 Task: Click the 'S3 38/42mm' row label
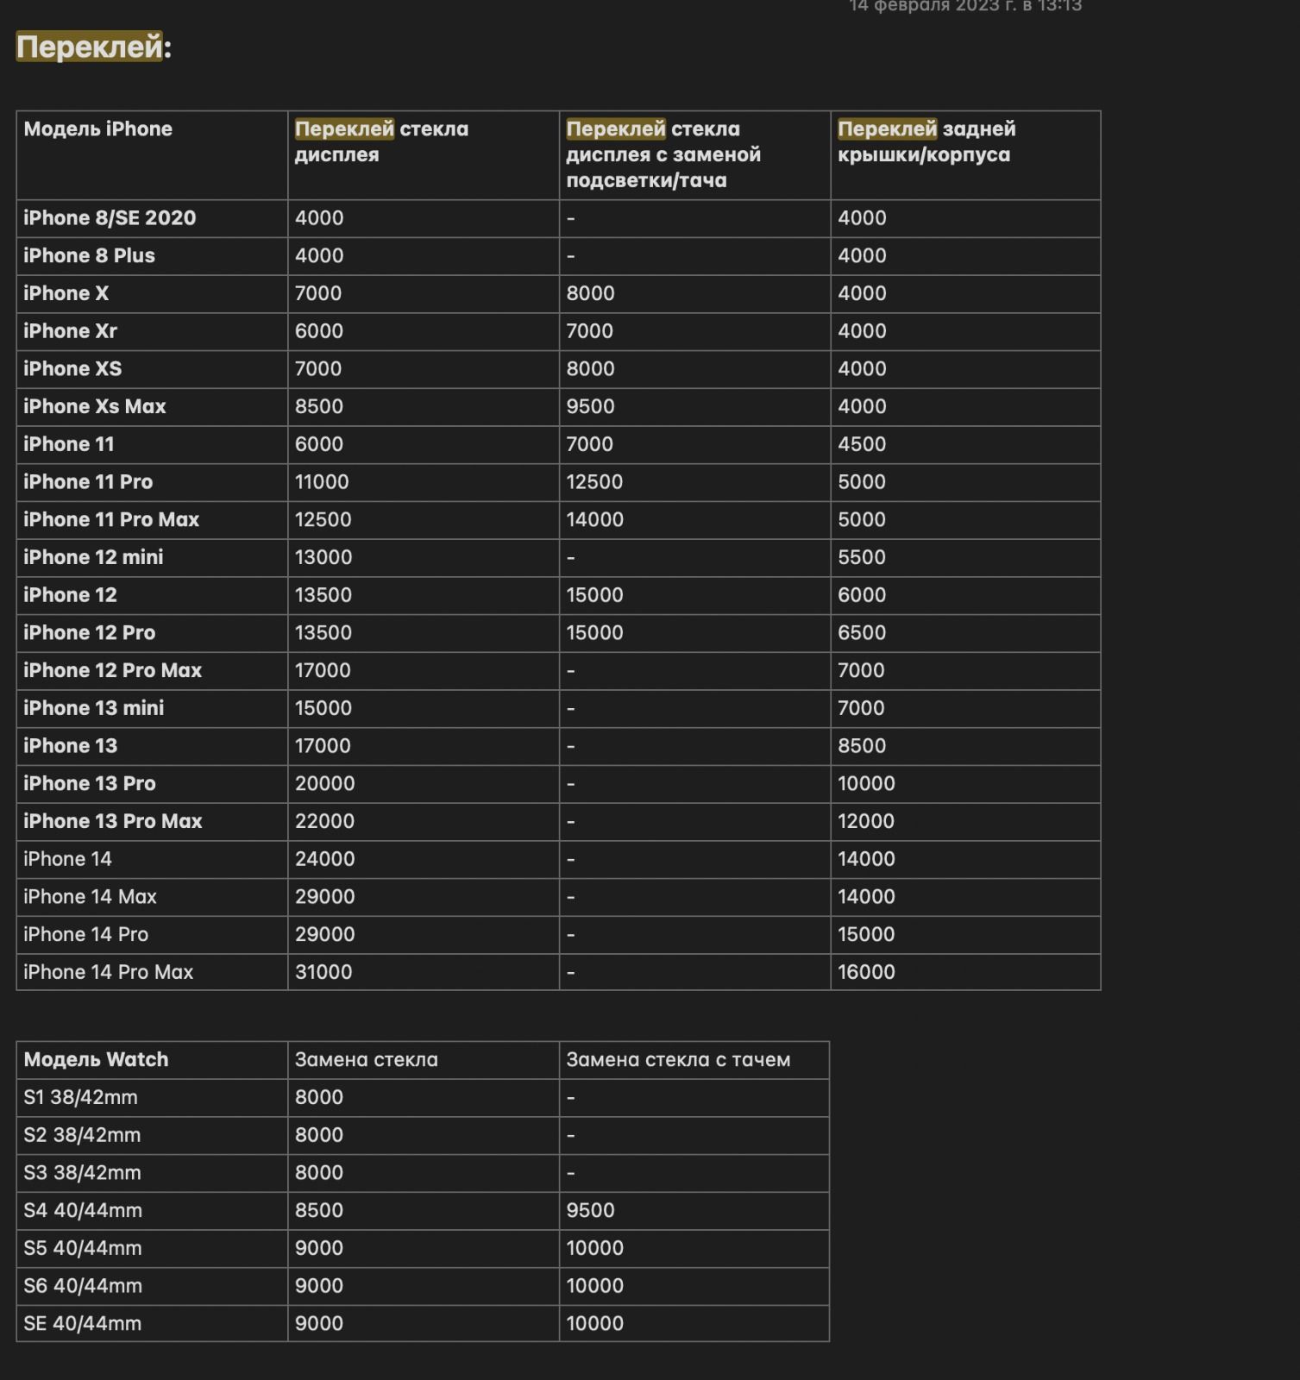(82, 1173)
